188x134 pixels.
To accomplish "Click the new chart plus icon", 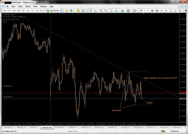I will [71, 10].
